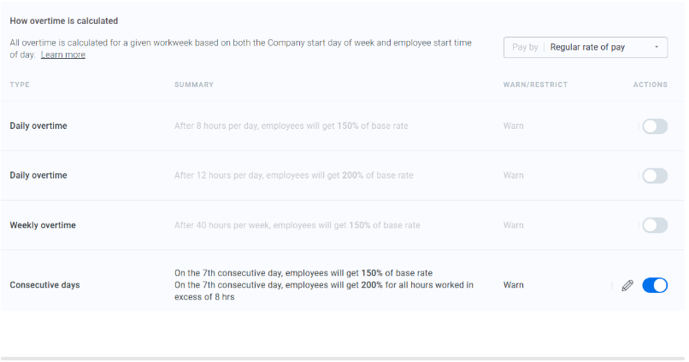Enable the 8 hours per day overtime toggle

[654, 126]
